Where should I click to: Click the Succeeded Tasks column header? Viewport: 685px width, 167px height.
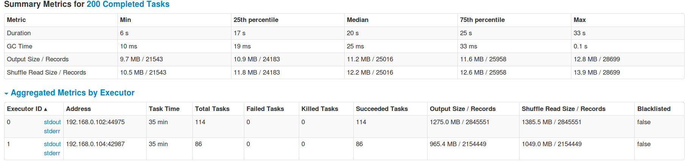[x=382, y=109]
